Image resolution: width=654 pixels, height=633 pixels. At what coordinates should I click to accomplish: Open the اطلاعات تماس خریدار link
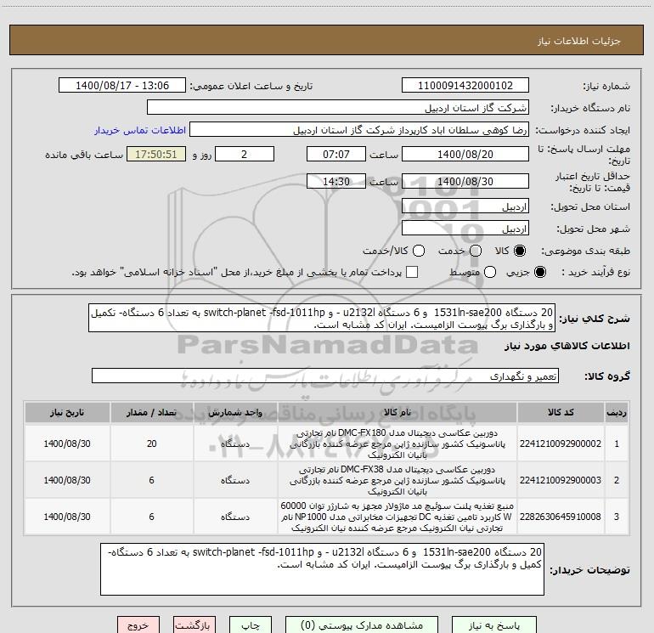140,130
